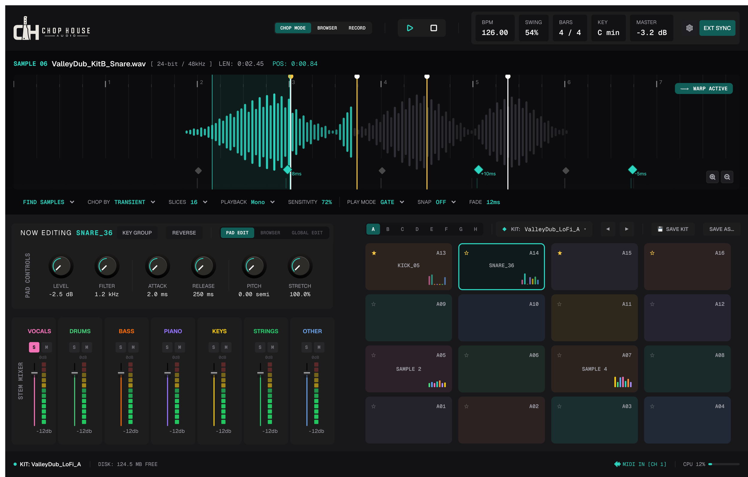Open settings gear icon
Screen dimensions: 748x477
[x=689, y=28]
